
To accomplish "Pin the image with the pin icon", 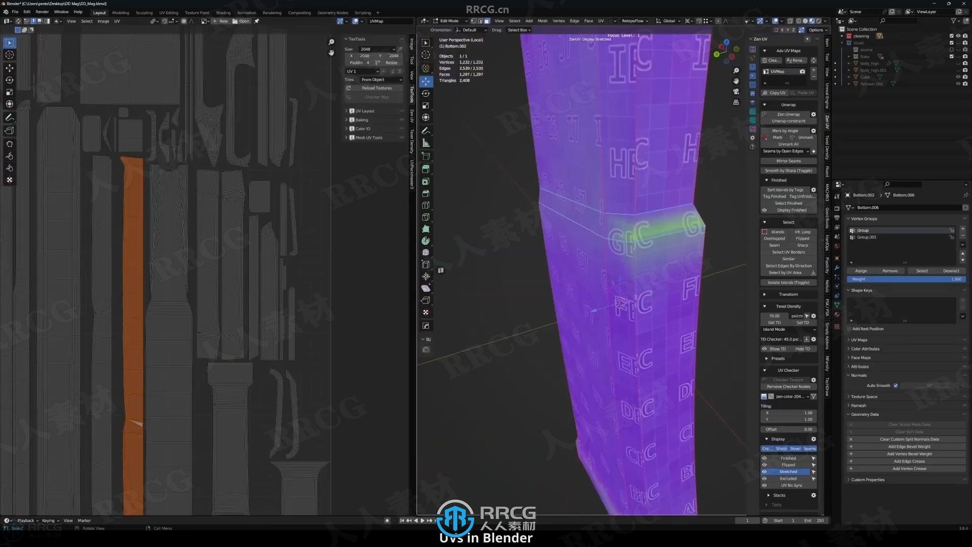I will click(x=257, y=21).
